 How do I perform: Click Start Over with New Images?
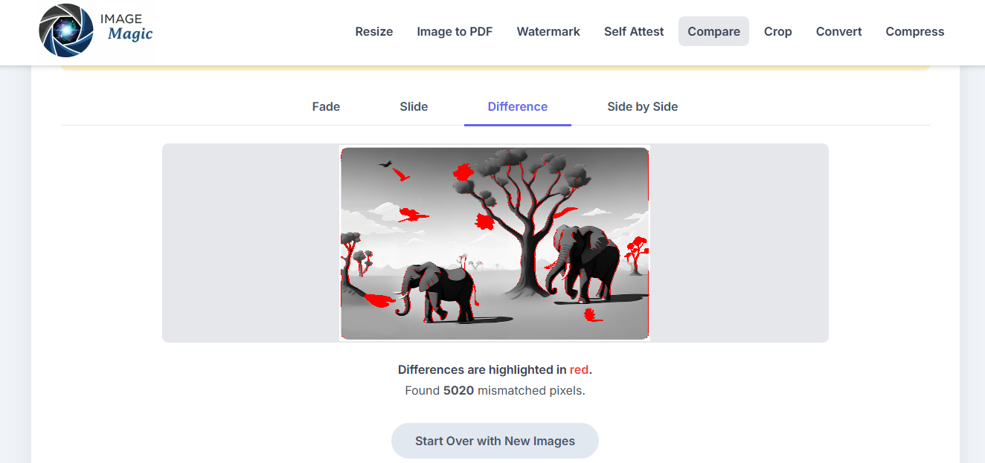pos(495,440)
